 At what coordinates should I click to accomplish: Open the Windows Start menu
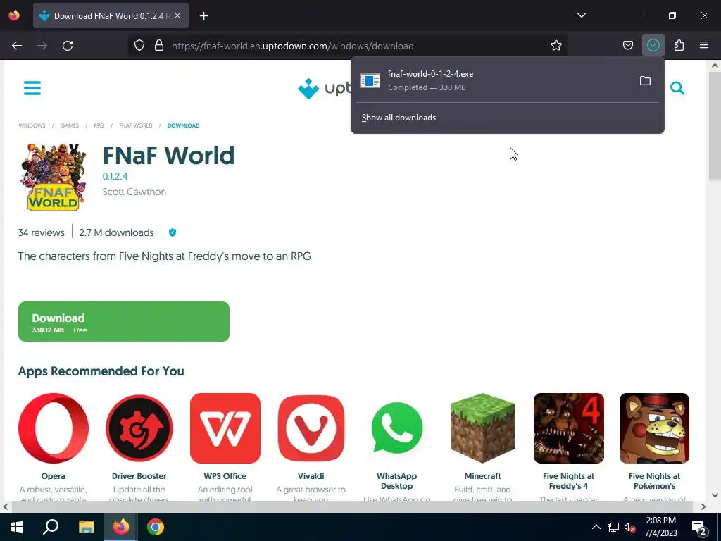(17, 527)
